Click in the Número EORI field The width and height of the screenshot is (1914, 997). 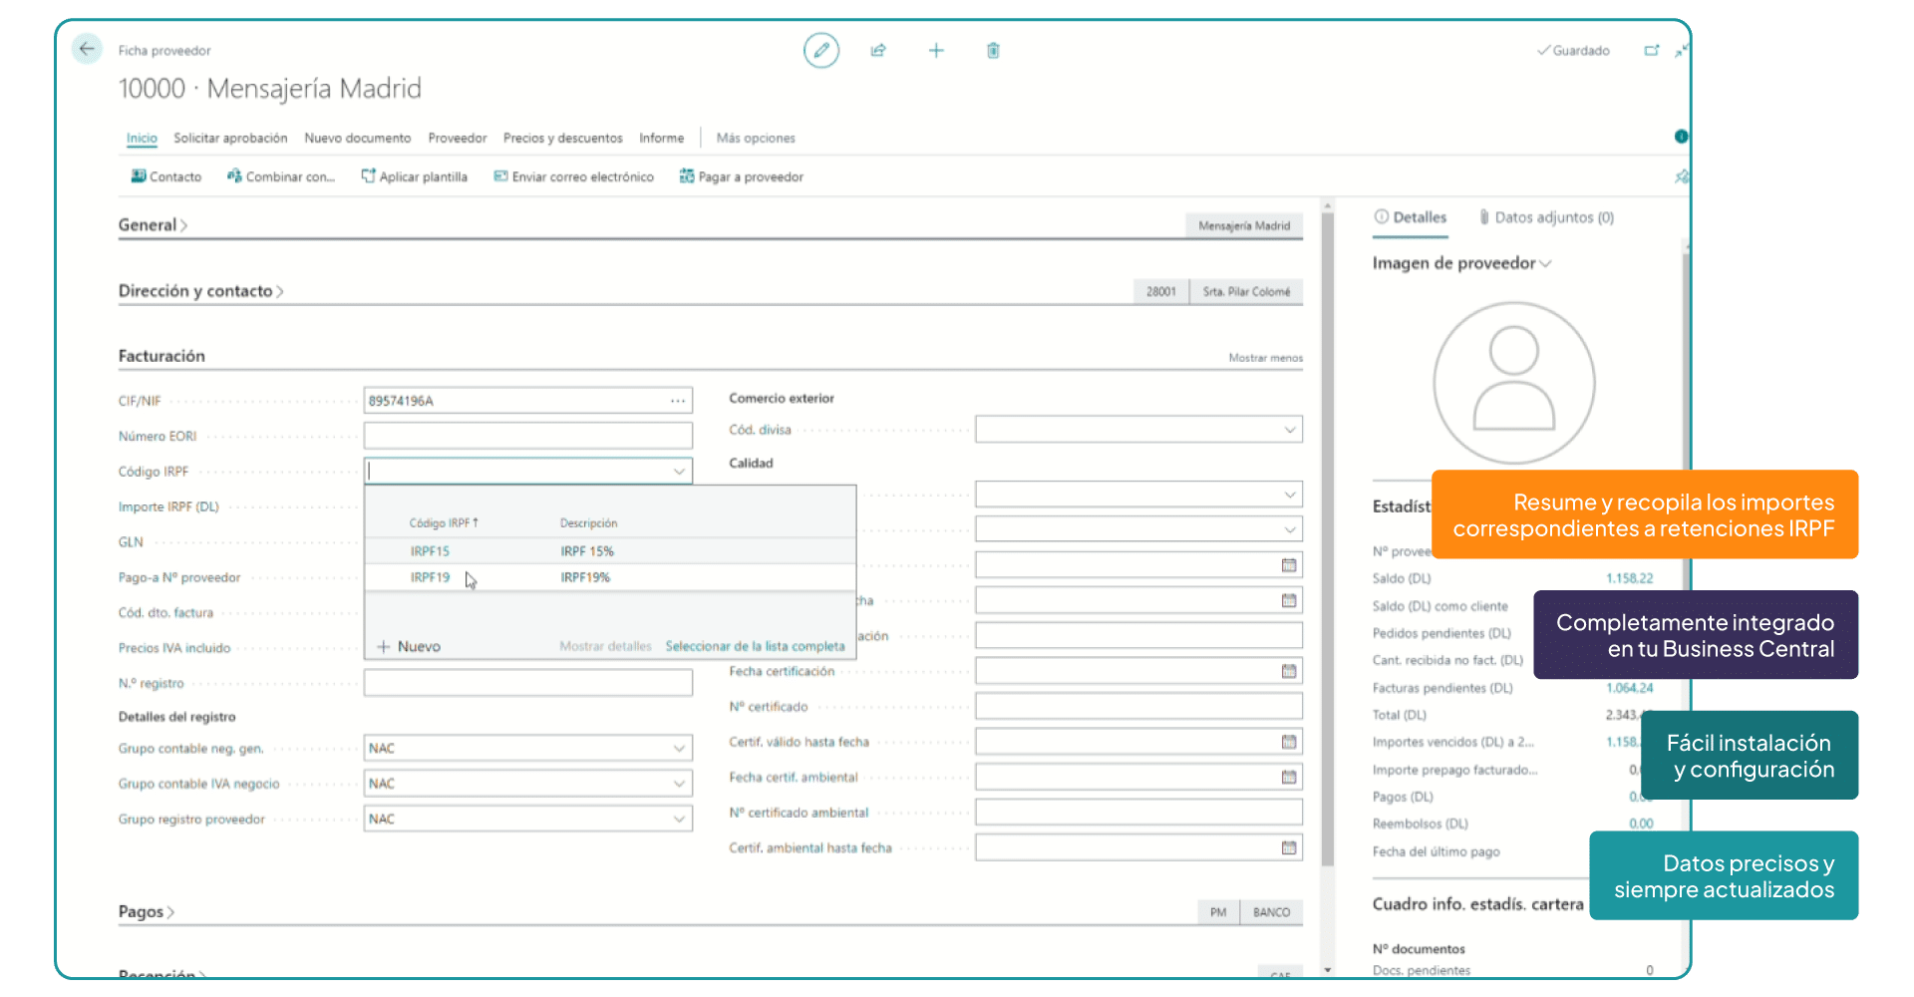pyautogui.click(x=528, y=436)
